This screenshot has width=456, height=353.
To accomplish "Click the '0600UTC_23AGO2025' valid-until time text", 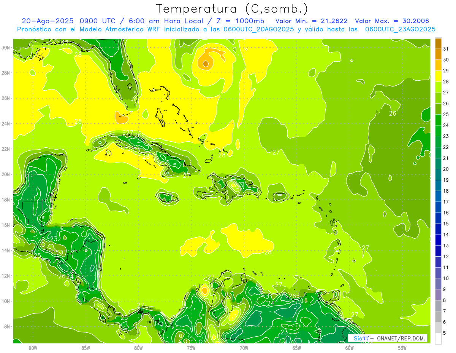I will [400, 29].
